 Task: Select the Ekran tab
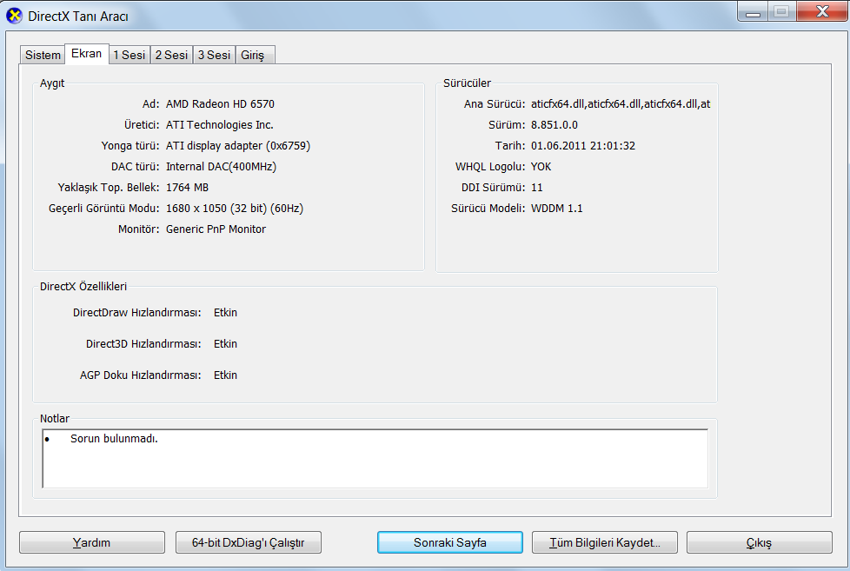coord(87,53)
